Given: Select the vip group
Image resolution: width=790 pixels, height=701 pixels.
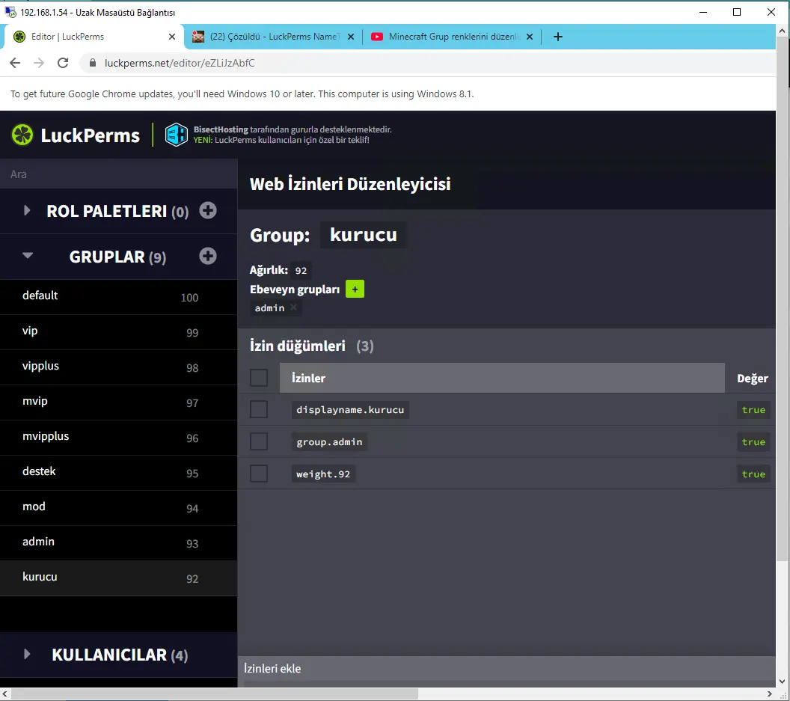Looking at the screenshot, I should coord(118,333).
